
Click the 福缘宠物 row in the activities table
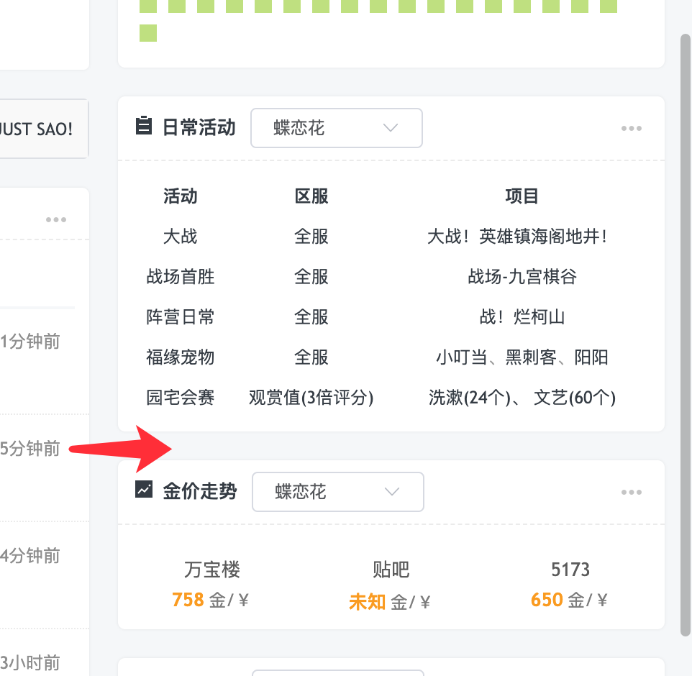tap(180, 357)
